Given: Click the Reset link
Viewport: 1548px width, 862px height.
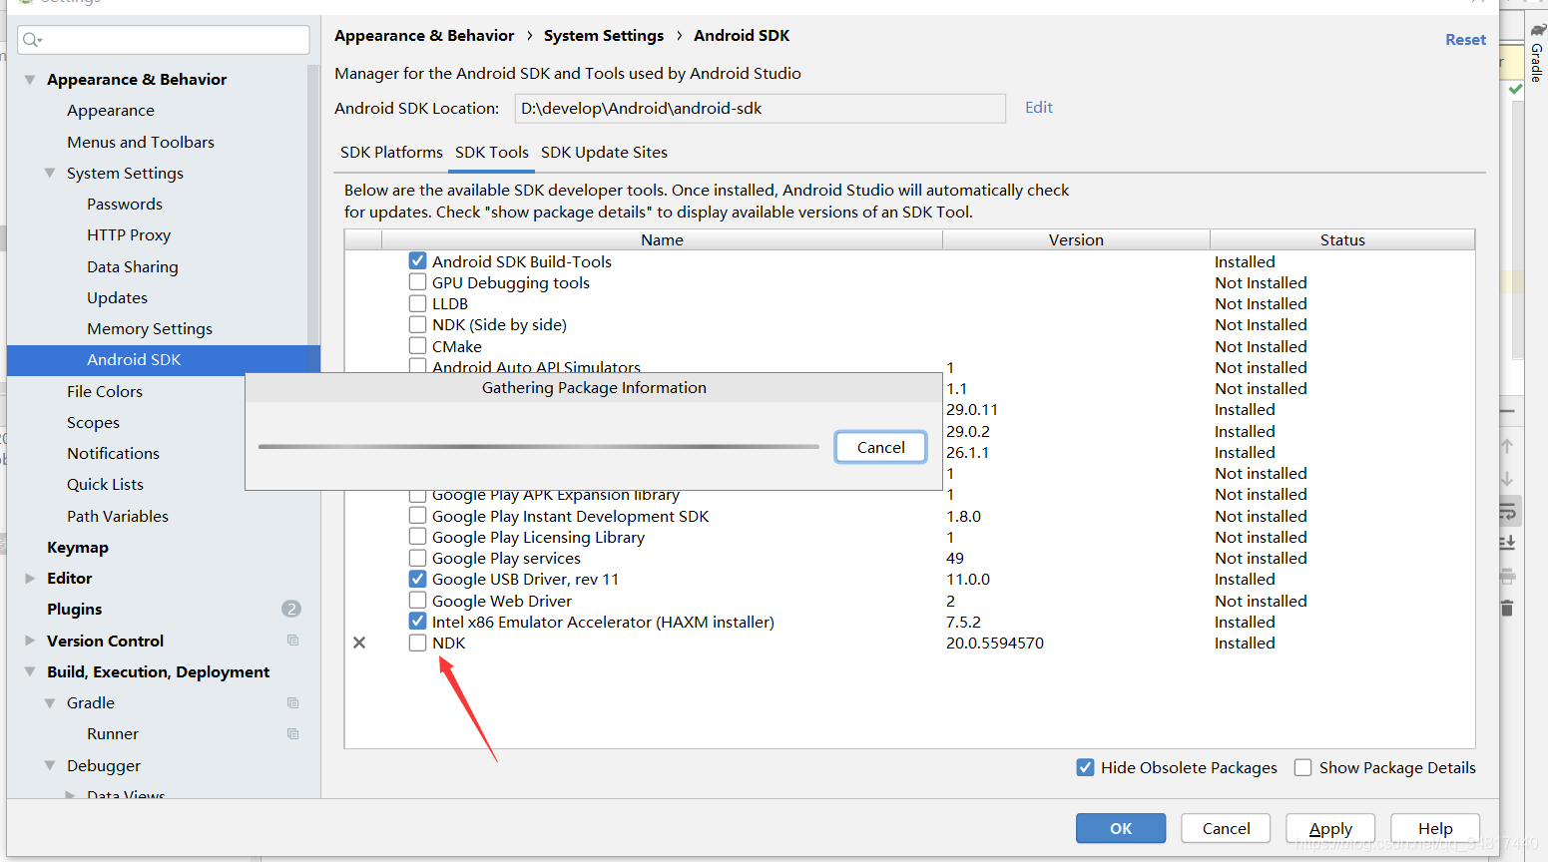Looking at the screenshot, I should tap(1465, 40).
